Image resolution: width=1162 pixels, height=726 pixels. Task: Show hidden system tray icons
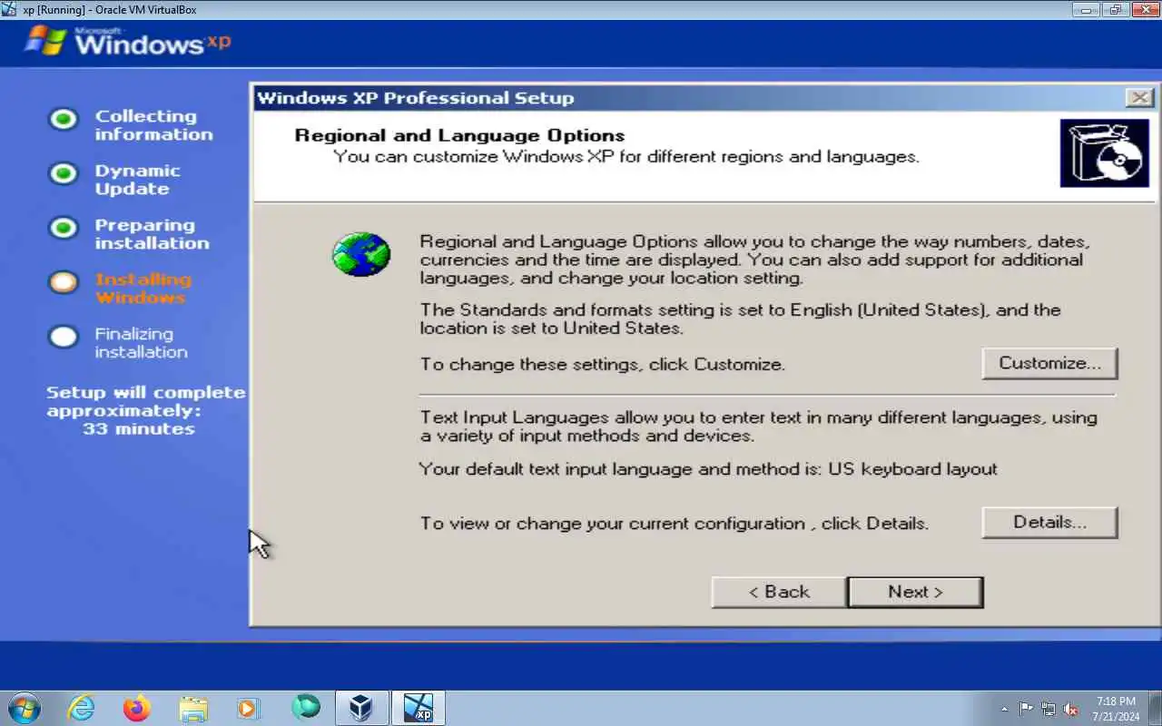pos(1004,709)
